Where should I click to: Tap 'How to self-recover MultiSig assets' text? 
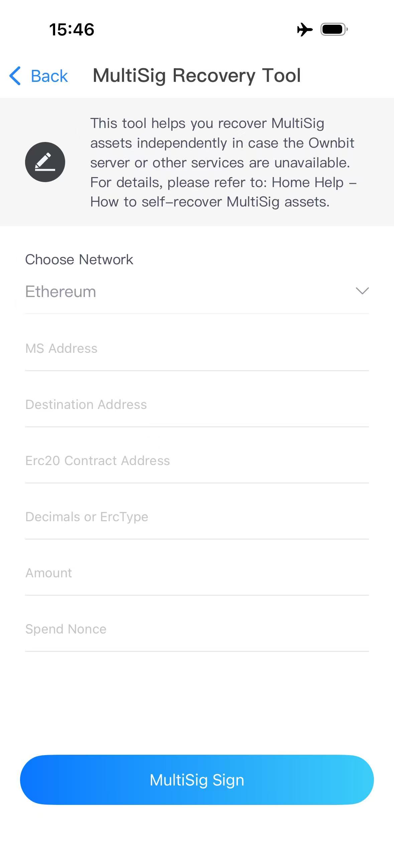210,202
